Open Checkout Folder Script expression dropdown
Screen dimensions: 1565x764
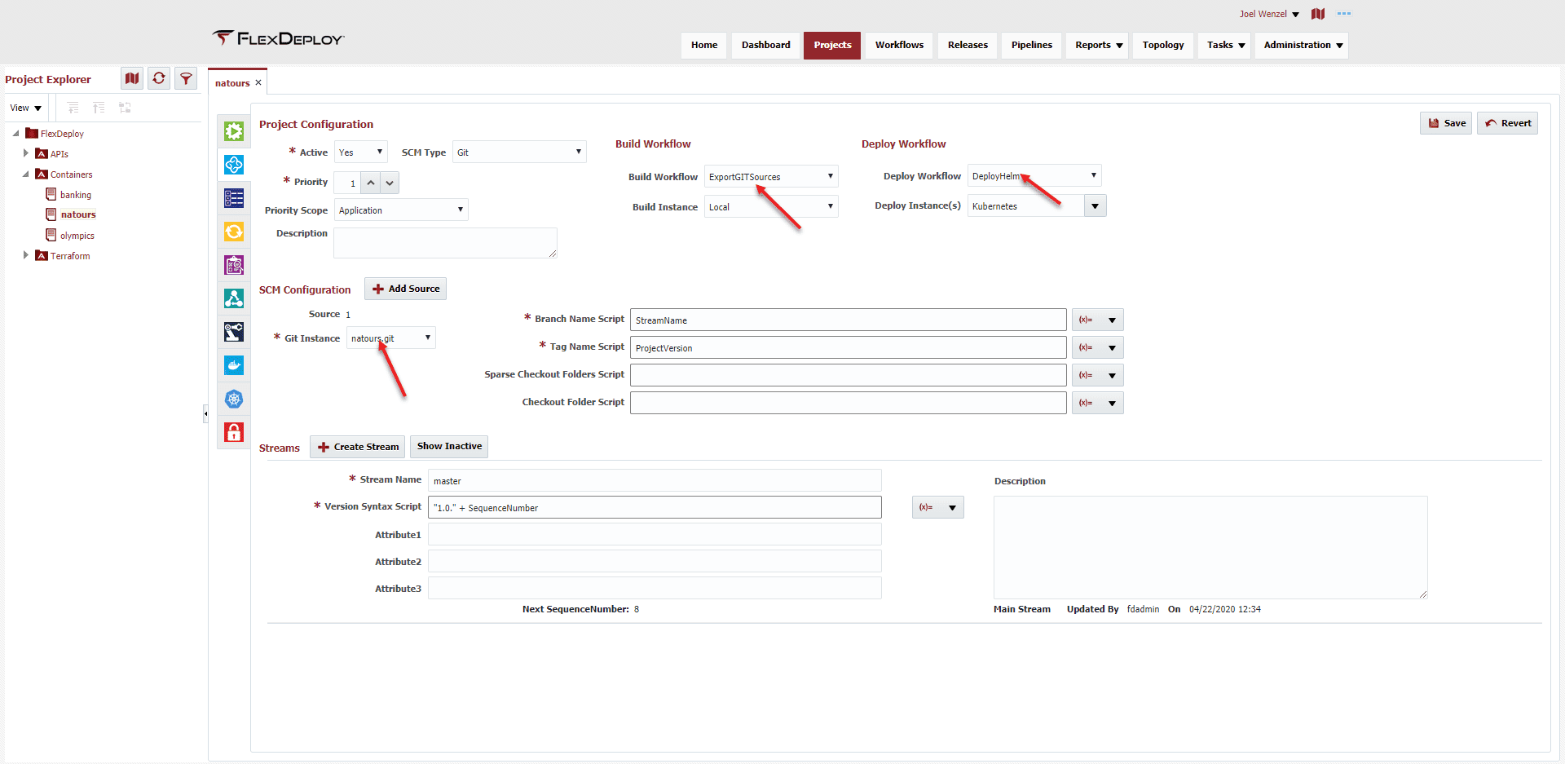click(1098, 403)
